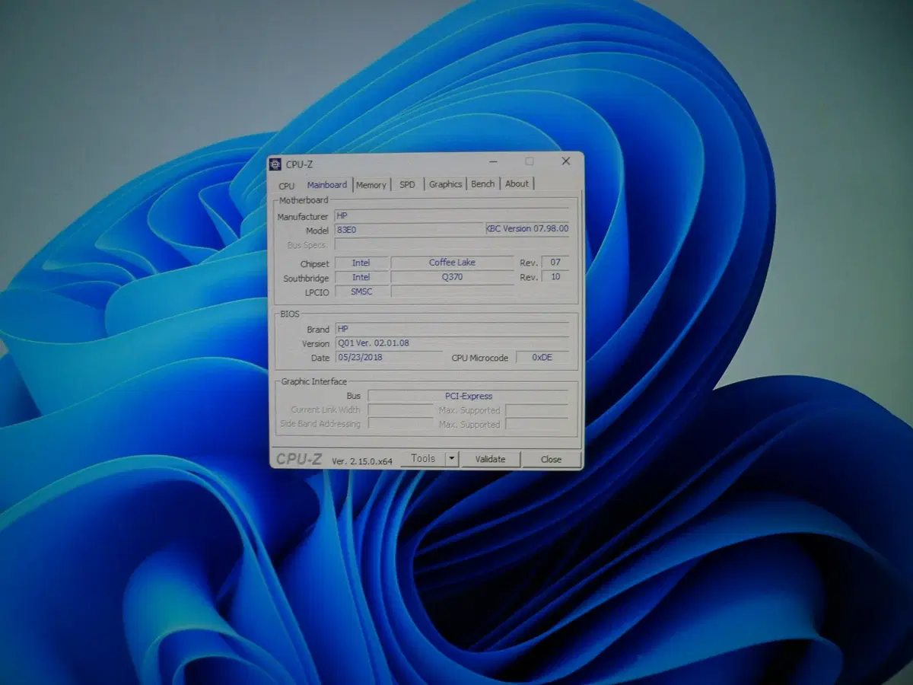Click the Current Link Width field
Viewport: 913px width, 685px height.
[x=401, y=409]
